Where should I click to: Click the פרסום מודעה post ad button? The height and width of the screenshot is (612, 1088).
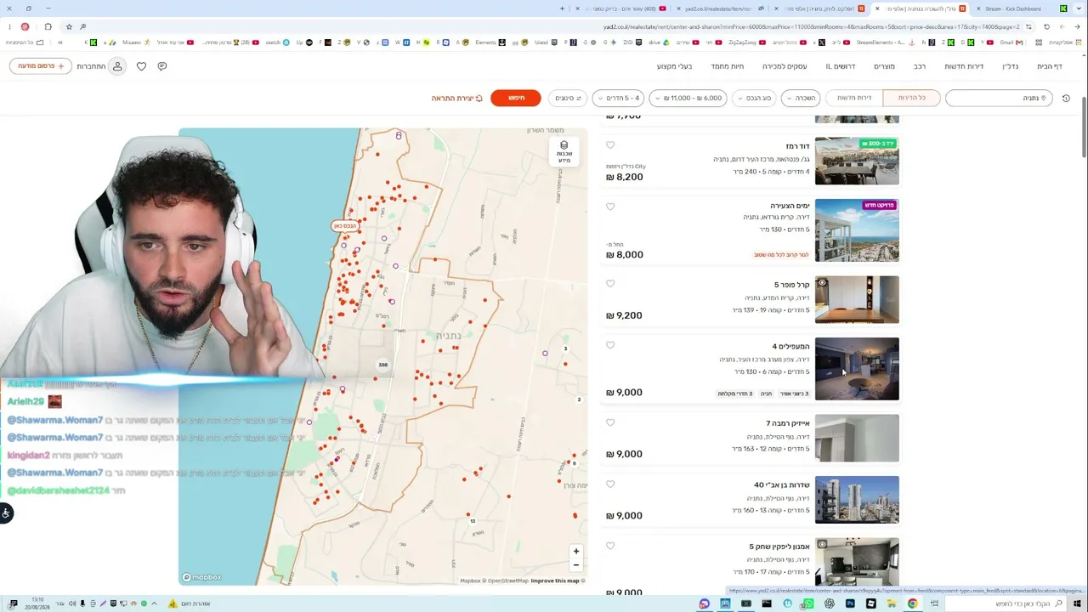tap(41, 66)
